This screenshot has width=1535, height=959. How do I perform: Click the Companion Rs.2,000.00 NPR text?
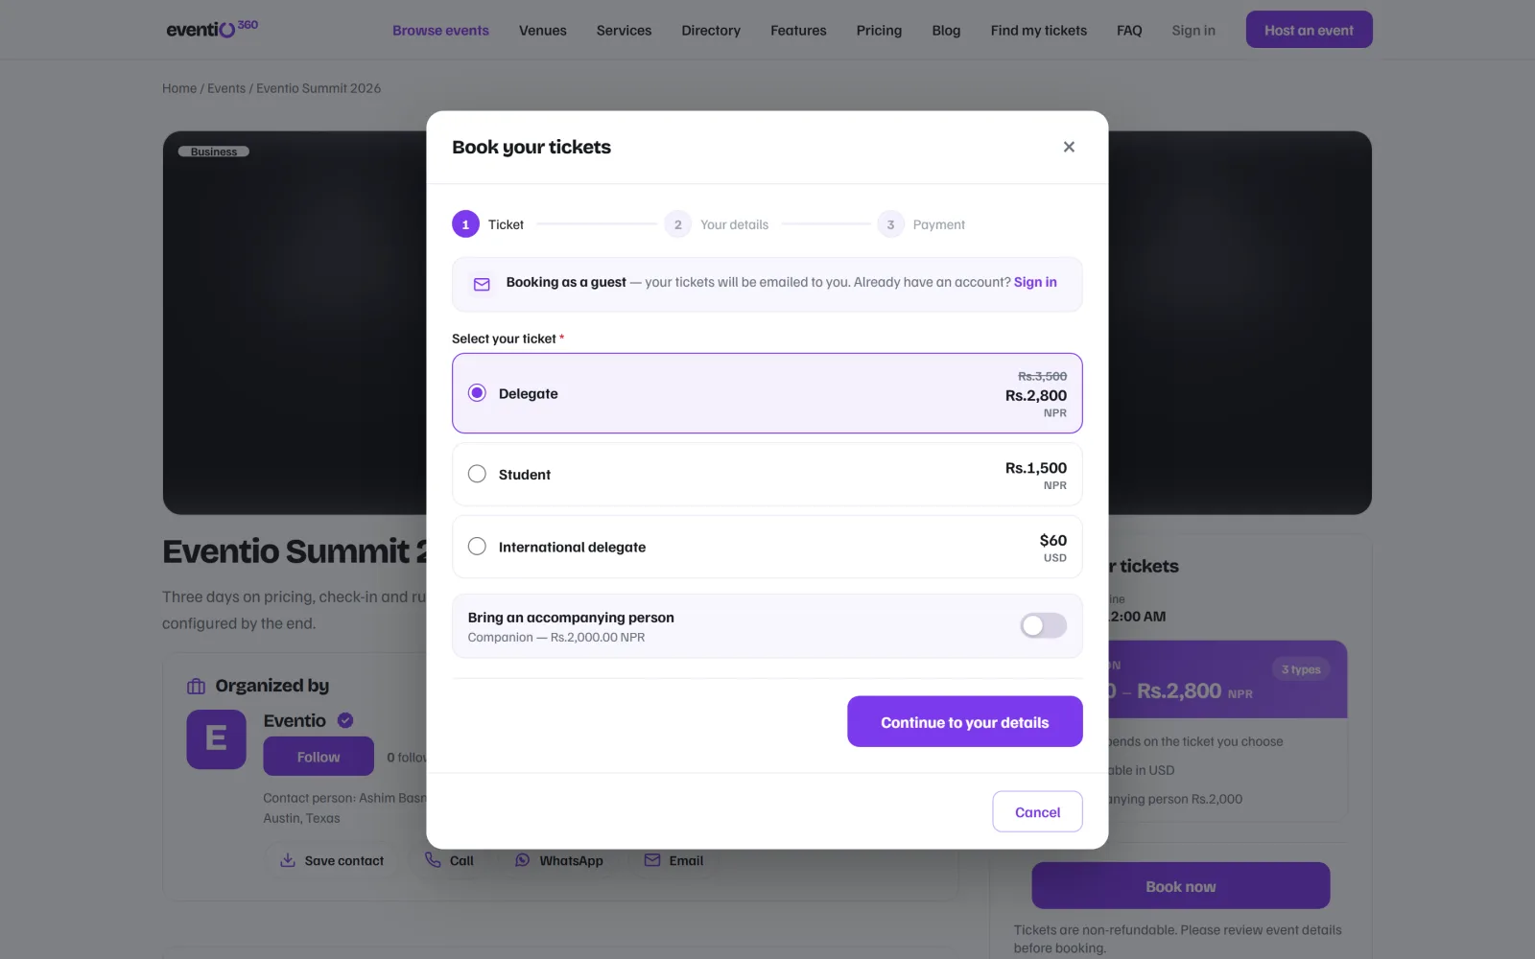[x=556, y=638]
